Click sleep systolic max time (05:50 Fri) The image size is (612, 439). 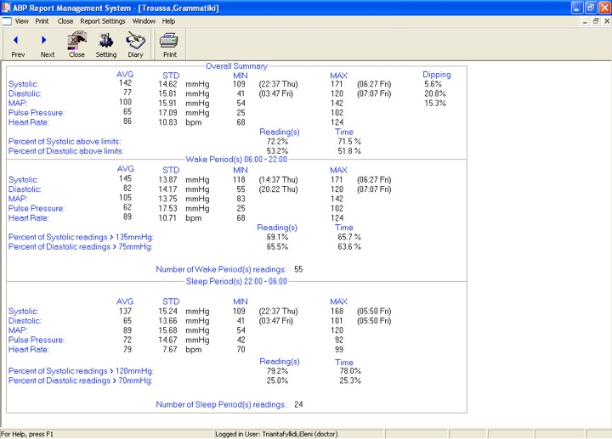[374, 311]
